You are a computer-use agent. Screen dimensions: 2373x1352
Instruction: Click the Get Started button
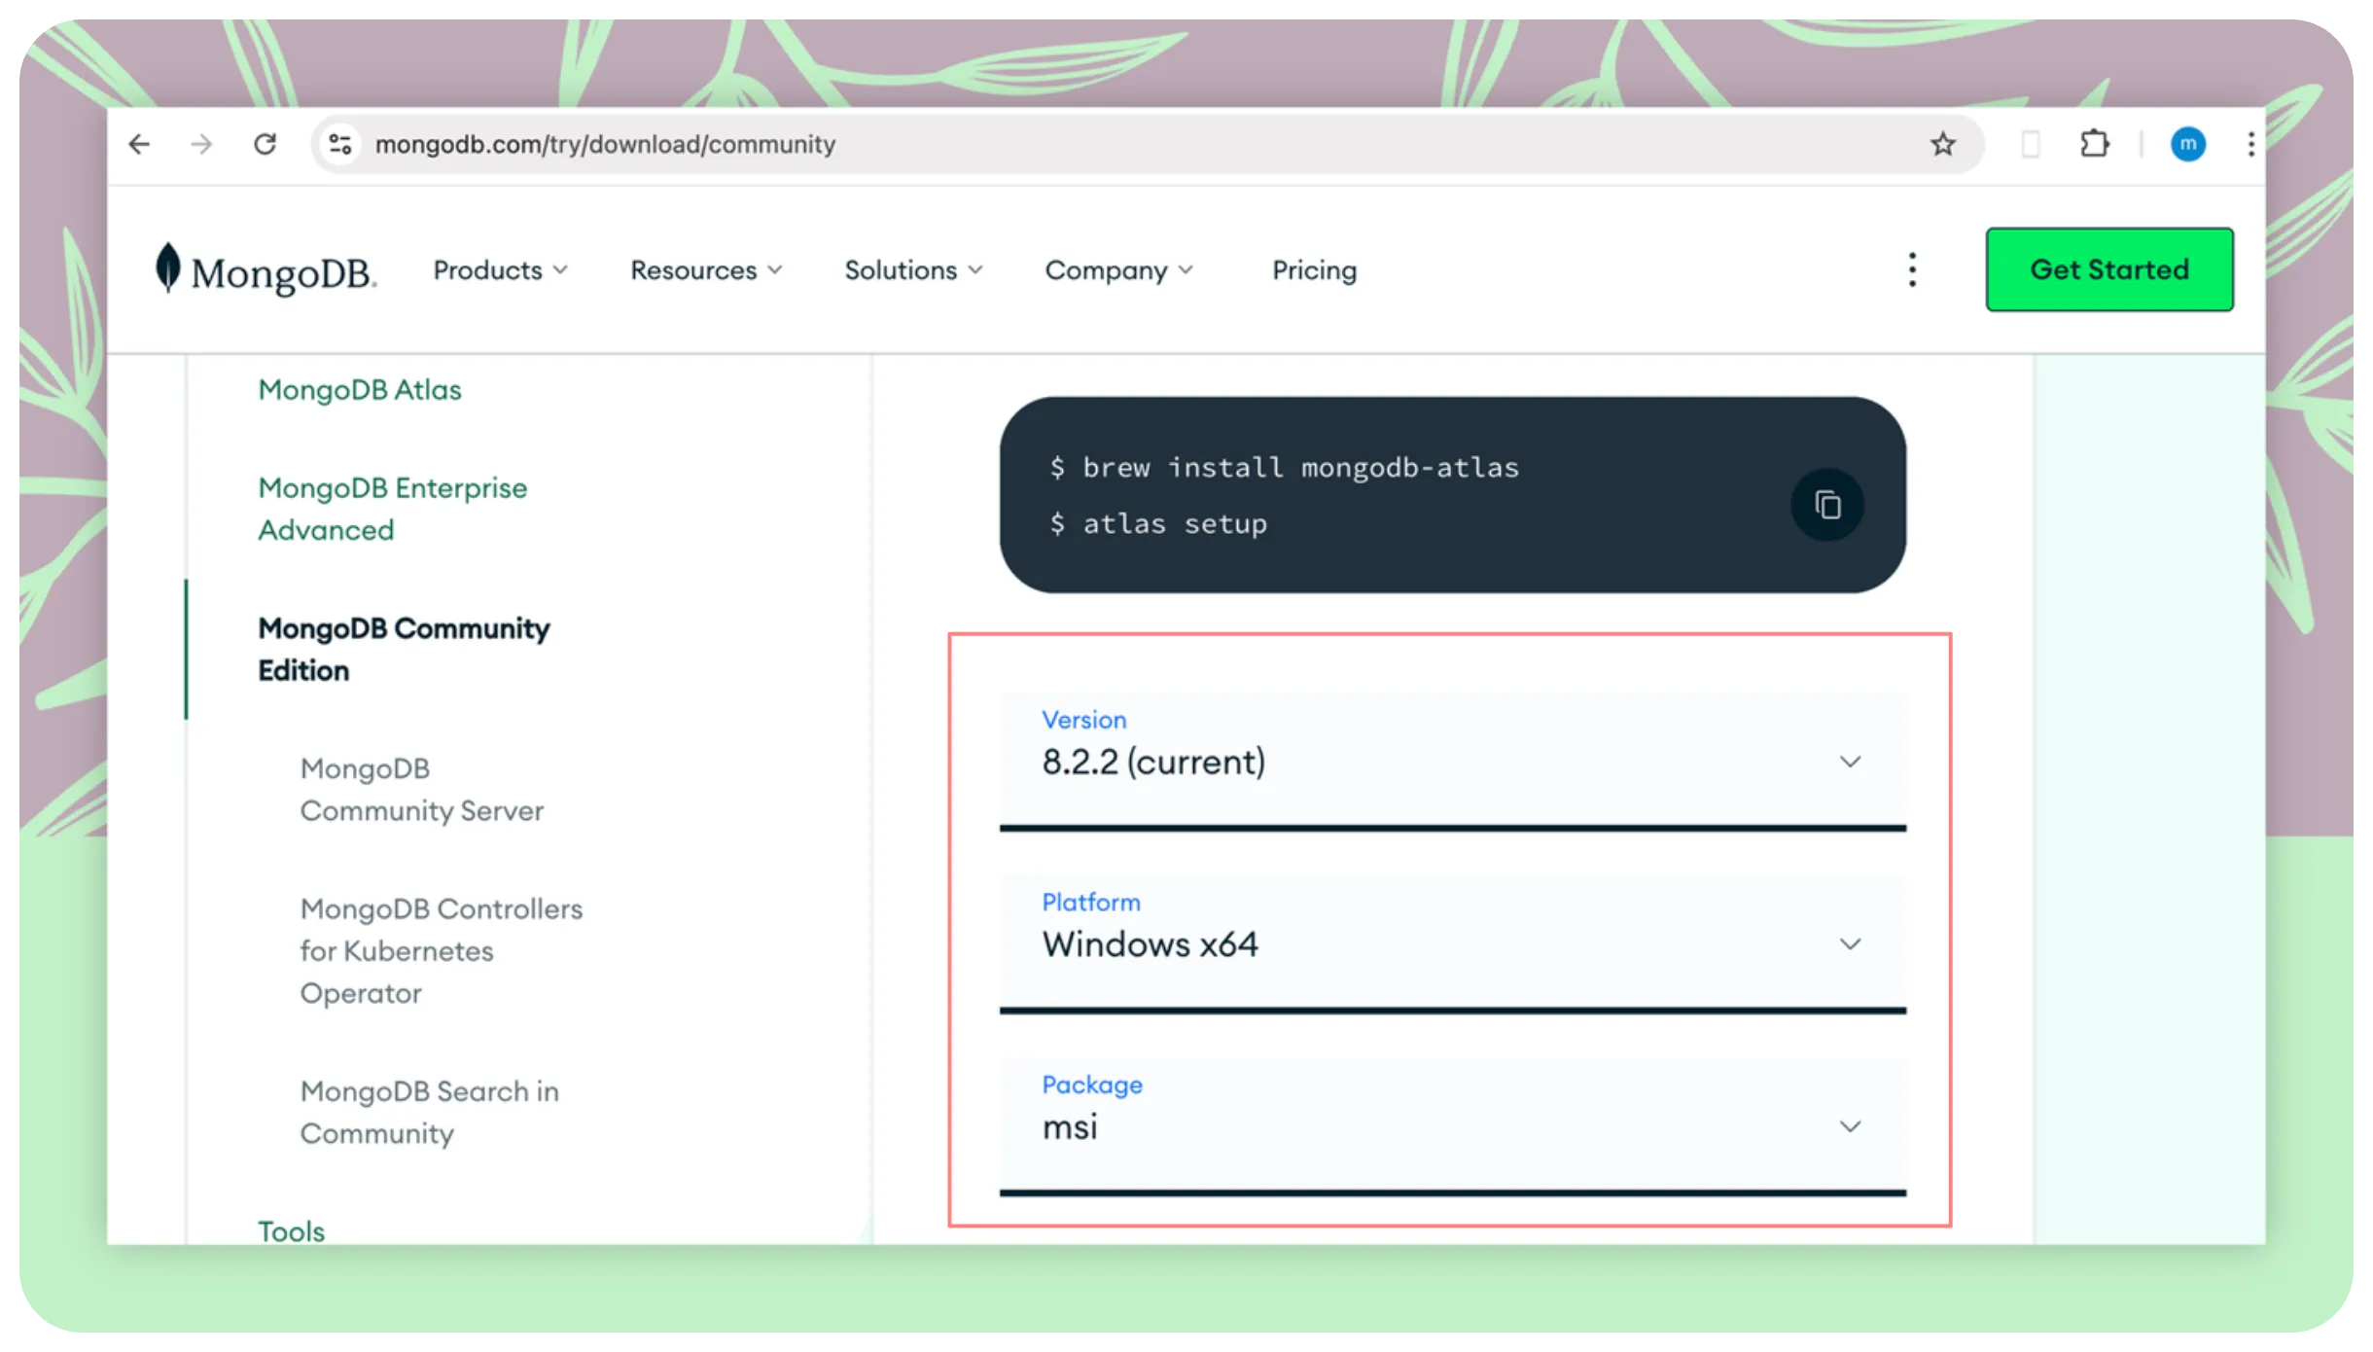pyautogui.click(x=2108, y=269)
